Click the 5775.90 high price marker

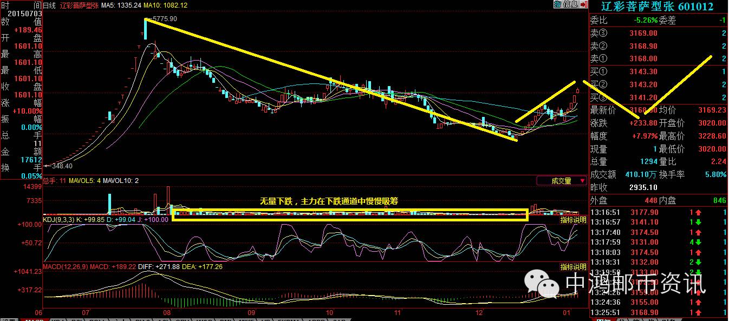[x=165, y=19]
